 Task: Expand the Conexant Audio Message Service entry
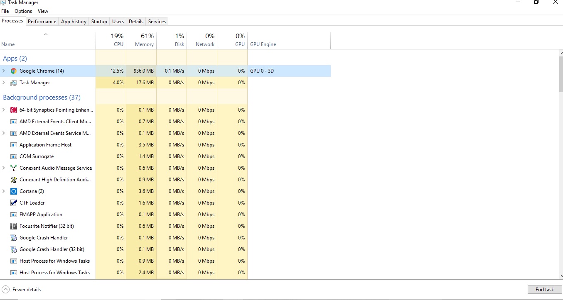coord(4,168)
